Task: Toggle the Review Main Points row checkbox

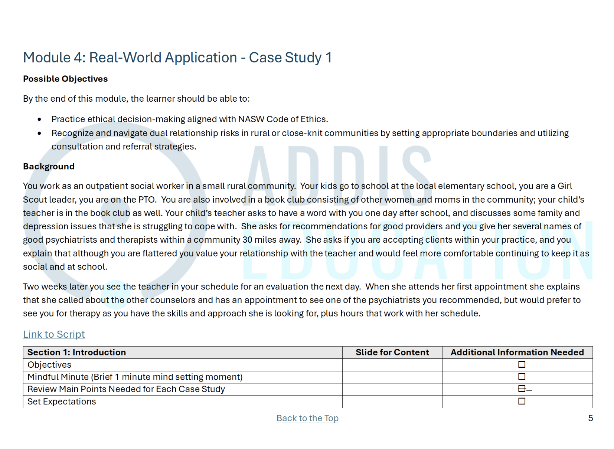Action: [522, 389]
